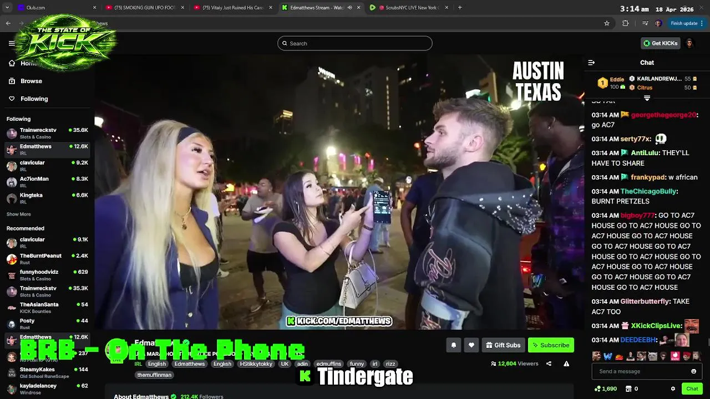Click username TheChicagoBully in chat
710x399 pixels.
pyautogui.click(x=648, y=191)
